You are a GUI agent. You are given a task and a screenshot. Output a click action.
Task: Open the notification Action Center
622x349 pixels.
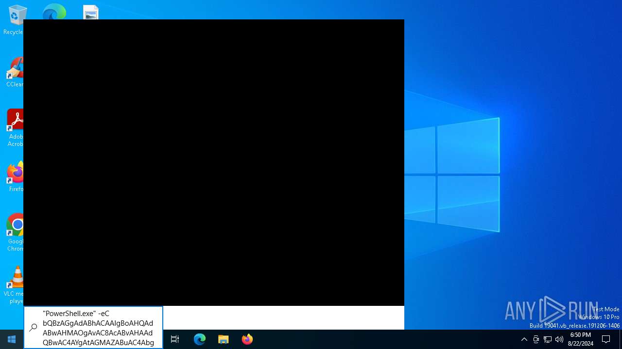coord(606,339)
